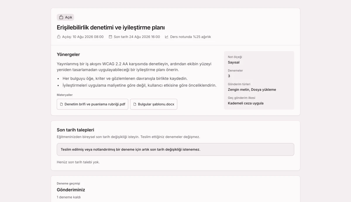
Task: Click the bullet starting with İyileştirmeleri uygulama
Action: coord(140,85)
